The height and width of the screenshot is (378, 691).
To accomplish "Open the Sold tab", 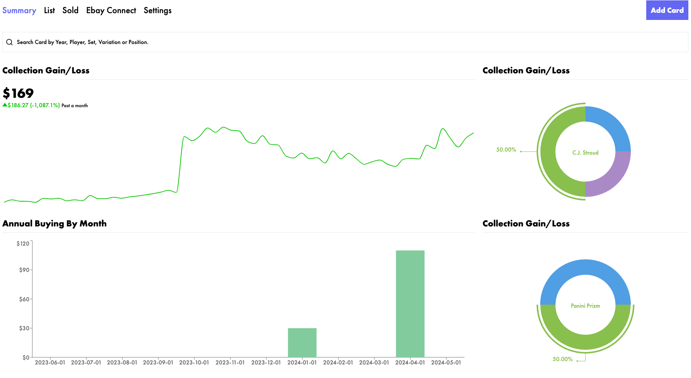I will (x=70, y=10).
